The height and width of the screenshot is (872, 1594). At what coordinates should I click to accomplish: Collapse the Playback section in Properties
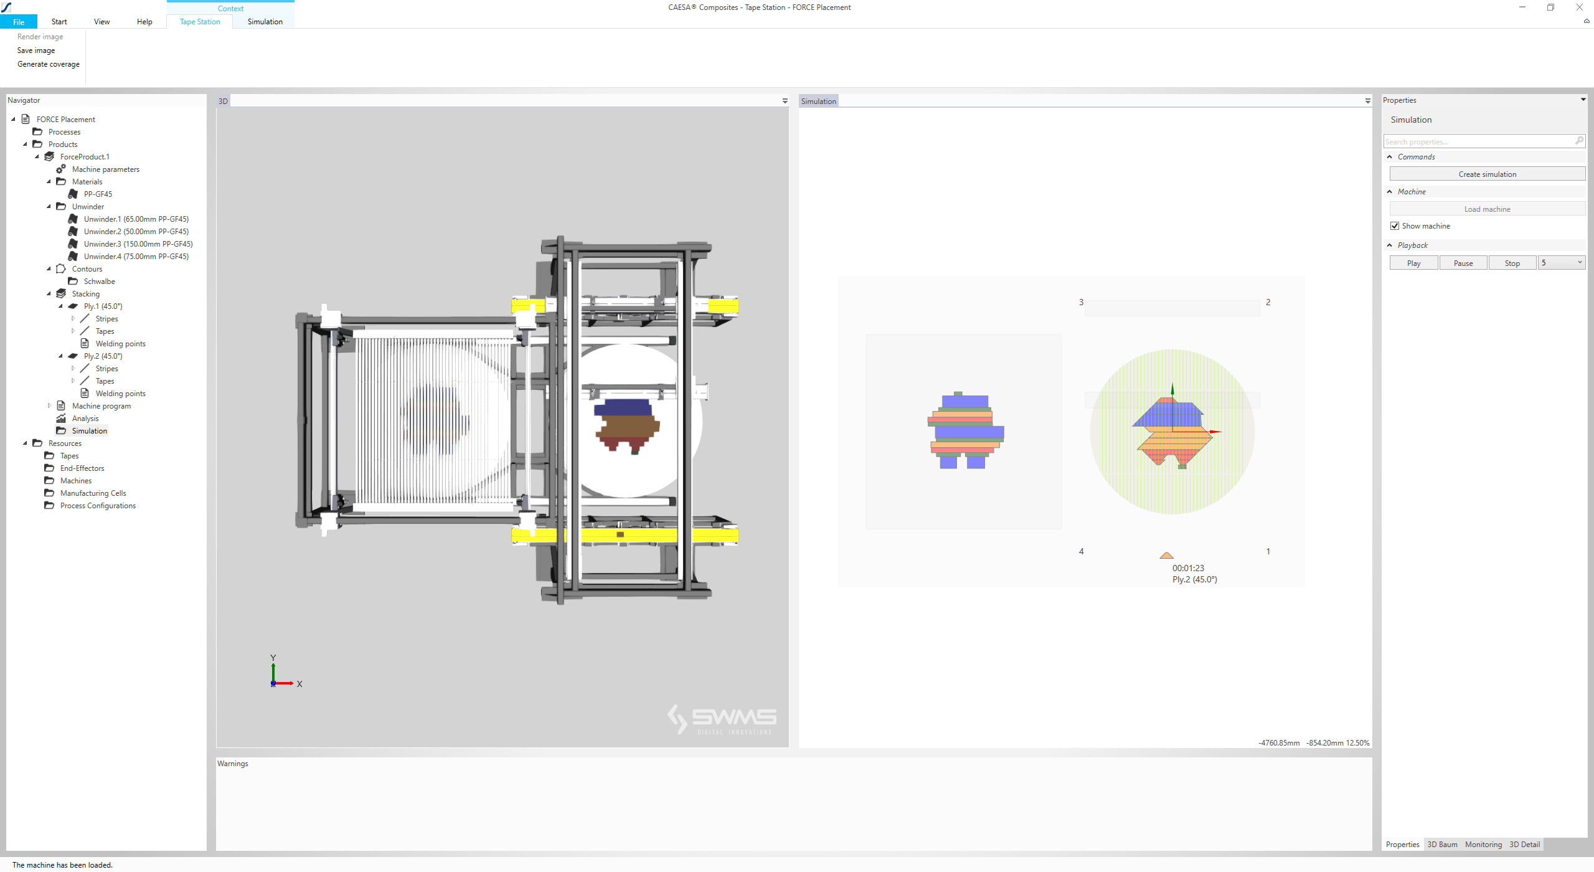click(x=1390, y=245)
